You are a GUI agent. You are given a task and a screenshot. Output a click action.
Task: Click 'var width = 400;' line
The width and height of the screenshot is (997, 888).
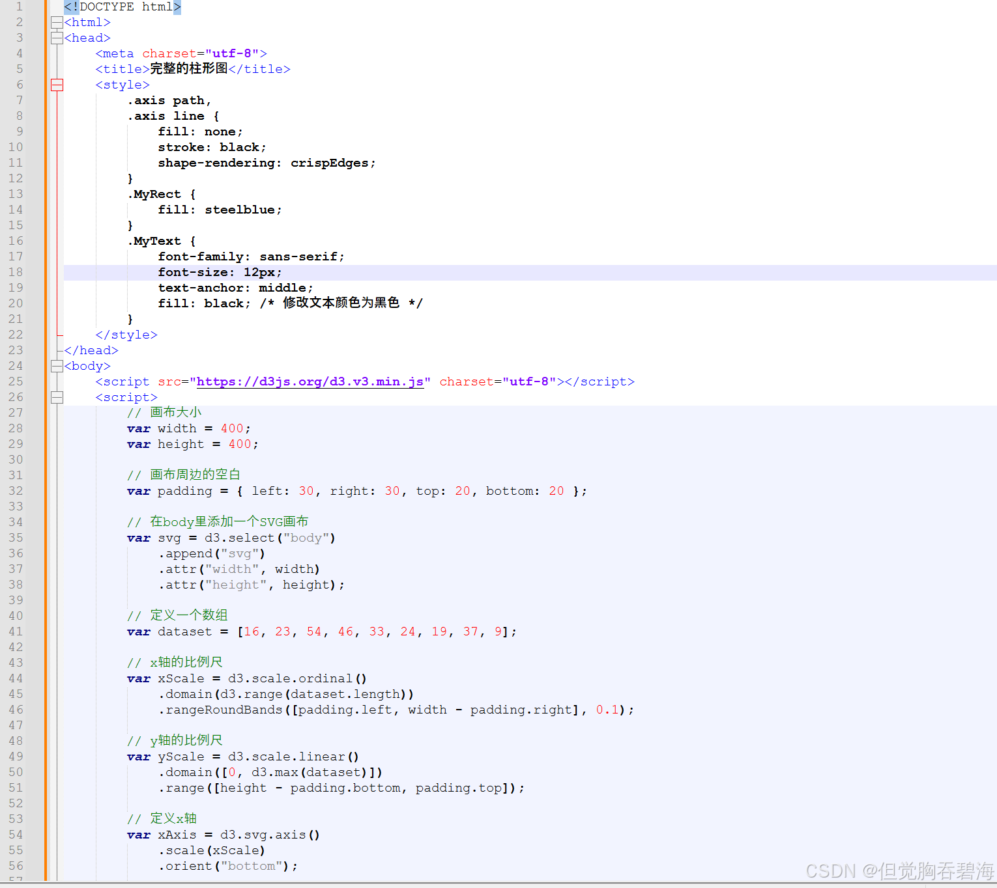click(x=188, y=428)
